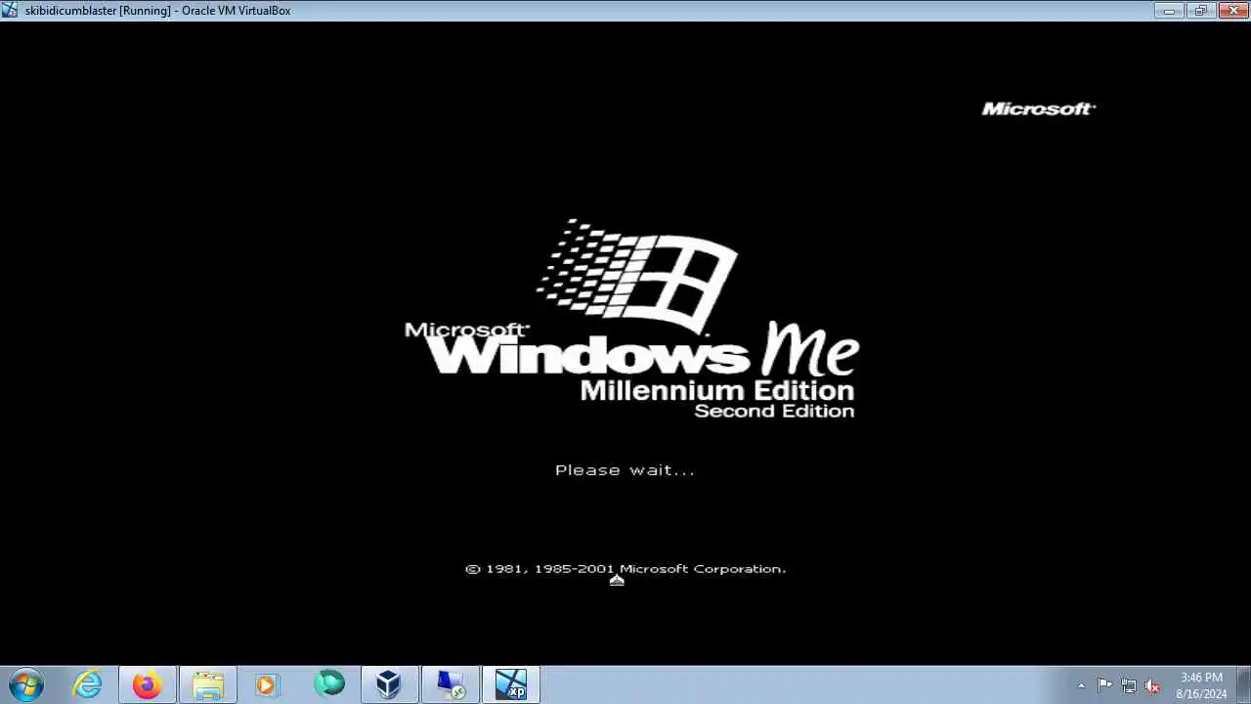The image size is (1251, 704).
Task: Click the Microsoft logo on boot screen
Action: pyautogui.click(x=1038, y=109)
